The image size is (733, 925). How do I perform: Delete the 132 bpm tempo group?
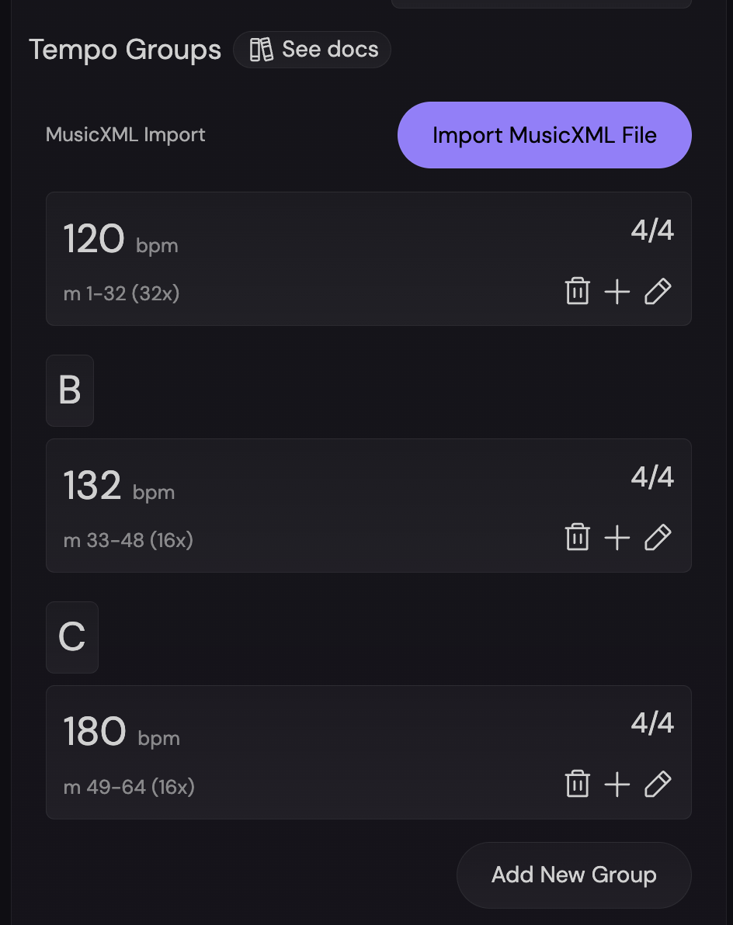click(578, 537)
